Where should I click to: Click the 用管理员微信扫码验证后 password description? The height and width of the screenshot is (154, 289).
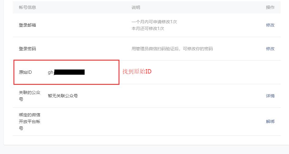point(155,49)
